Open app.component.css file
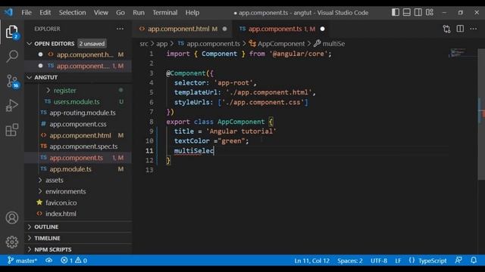 (78, 124)
